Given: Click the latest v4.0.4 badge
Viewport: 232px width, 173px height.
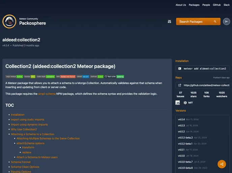Looking at the screenshot, I should click(x=83, y=76).
